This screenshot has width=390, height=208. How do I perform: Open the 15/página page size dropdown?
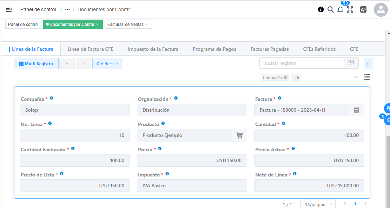318,204
